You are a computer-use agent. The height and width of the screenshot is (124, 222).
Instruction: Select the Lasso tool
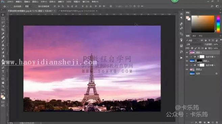pyautogui.click(x=3, y=23)
